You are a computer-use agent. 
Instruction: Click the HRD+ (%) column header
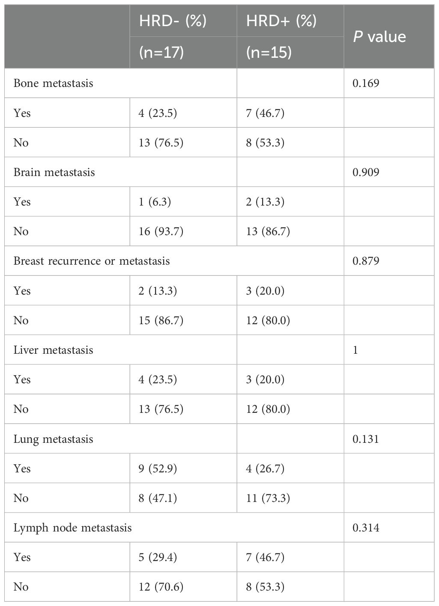[281, 21]
